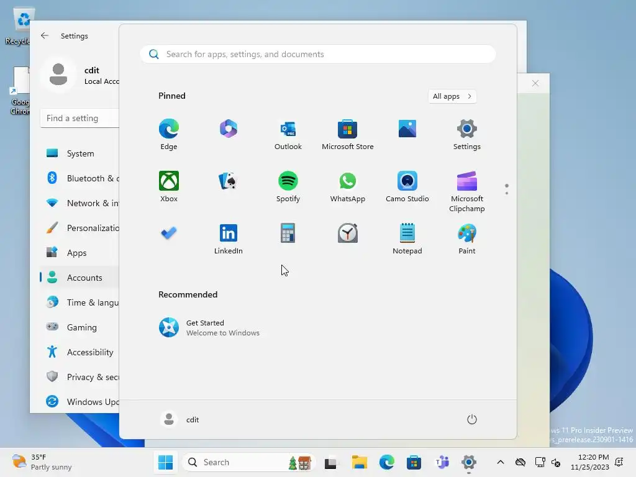Click muted volume tray icon

click(x=556, y=462)
